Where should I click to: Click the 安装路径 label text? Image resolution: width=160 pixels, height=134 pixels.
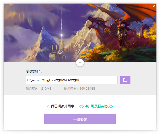tap(34, 72)
